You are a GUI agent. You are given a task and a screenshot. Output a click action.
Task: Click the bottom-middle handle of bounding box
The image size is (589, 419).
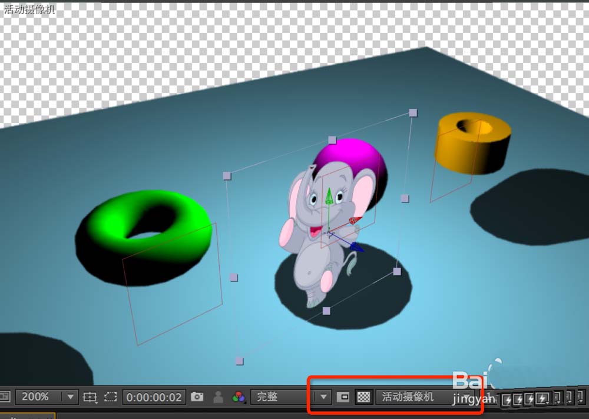click(326, 311)
